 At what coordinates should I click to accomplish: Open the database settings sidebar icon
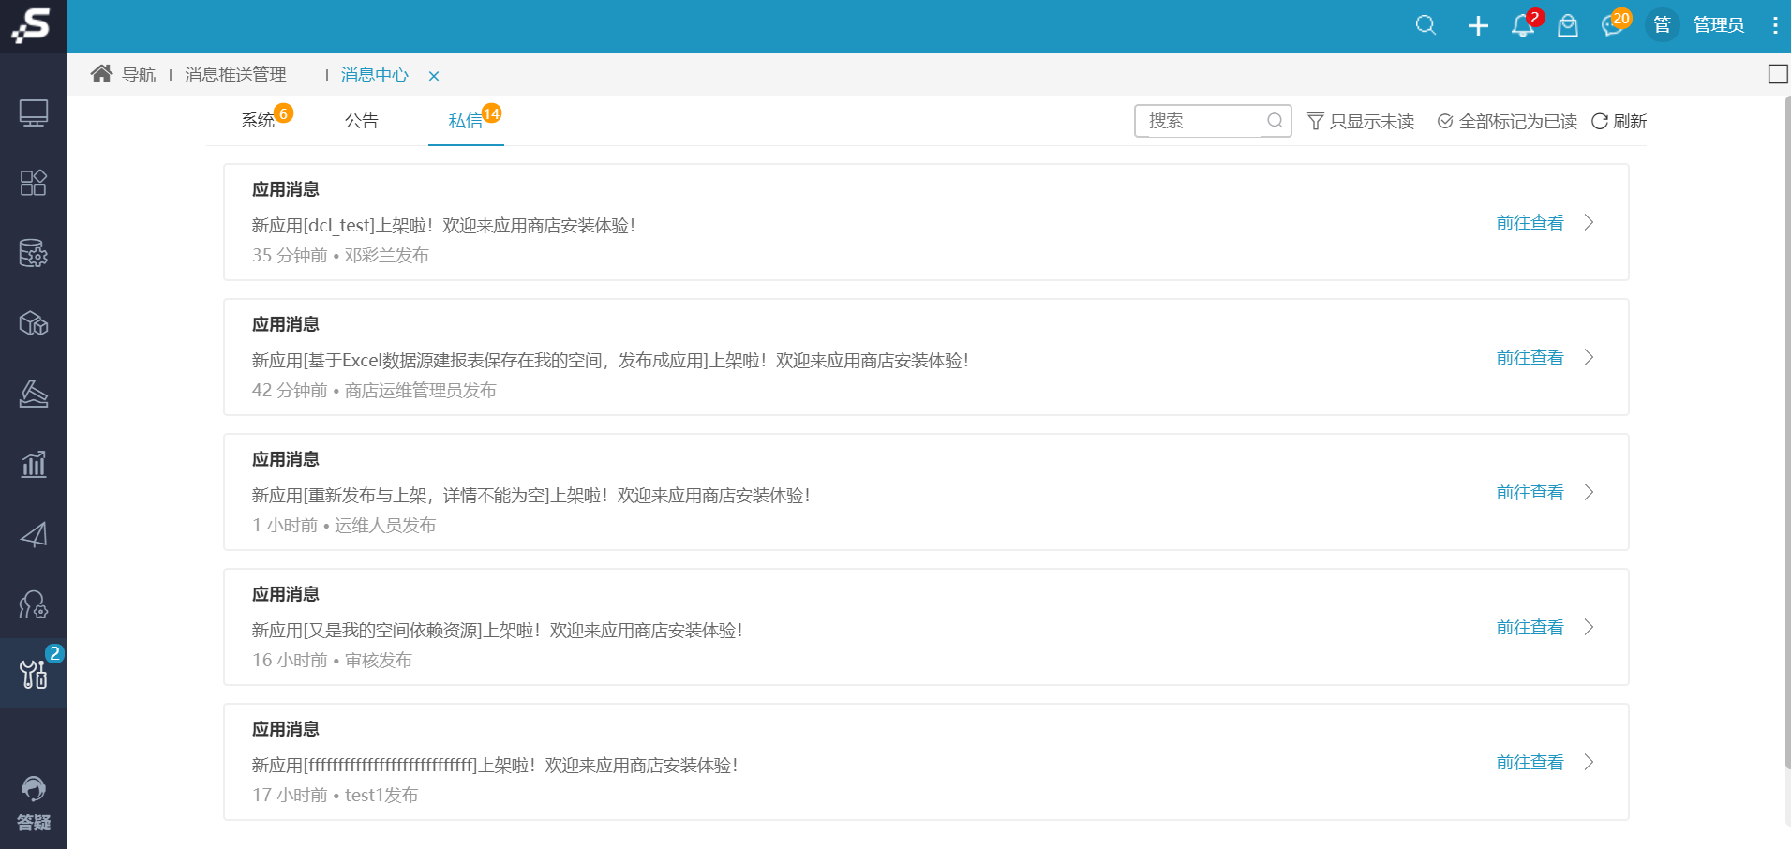pyautogui.click(x=34, y=253)
